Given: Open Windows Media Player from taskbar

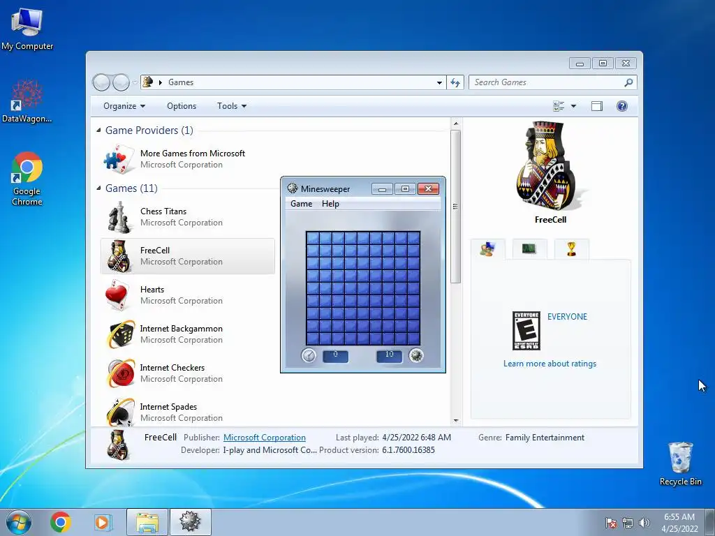Looking at the screenshot, I should (103, 522).
